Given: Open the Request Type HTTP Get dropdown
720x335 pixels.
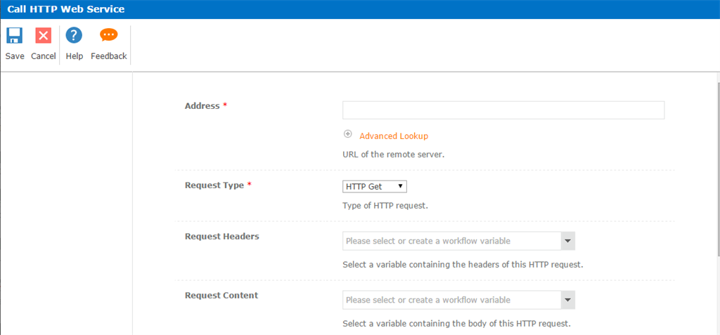Looking at the screenshot, I should pos(375,186).
